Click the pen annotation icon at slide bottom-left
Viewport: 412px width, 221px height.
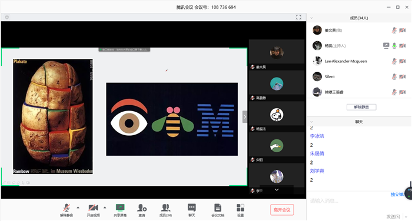coord(4,183)
